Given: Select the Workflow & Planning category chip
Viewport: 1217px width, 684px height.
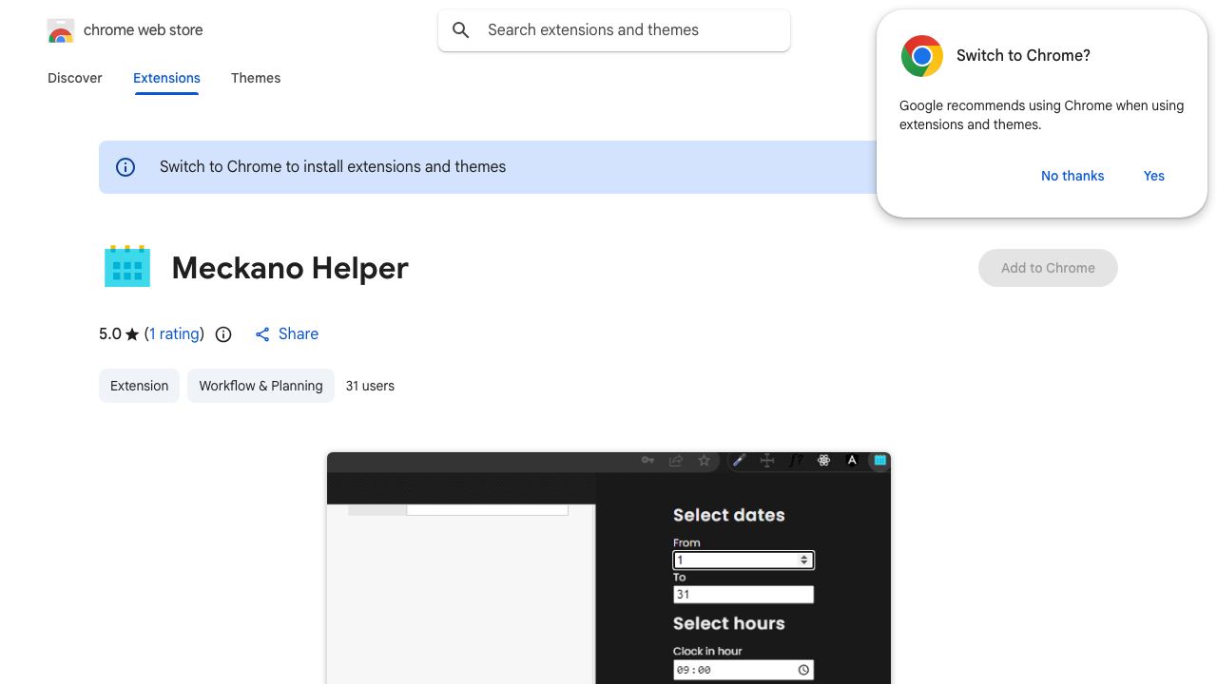Looking at the screenshot, I should 261,386.
